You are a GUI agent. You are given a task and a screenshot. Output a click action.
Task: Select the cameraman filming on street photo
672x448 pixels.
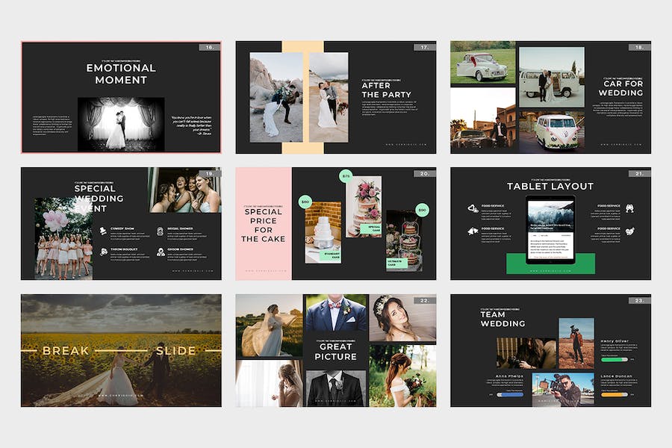point(563,389)
